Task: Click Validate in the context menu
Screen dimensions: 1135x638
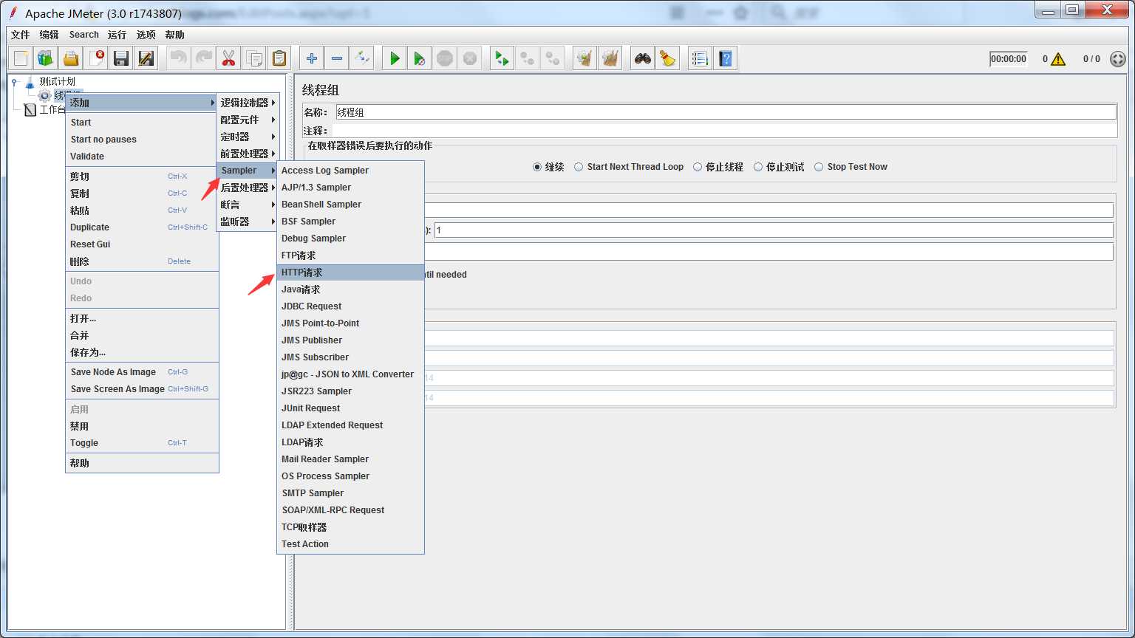Action: point(142,157)
